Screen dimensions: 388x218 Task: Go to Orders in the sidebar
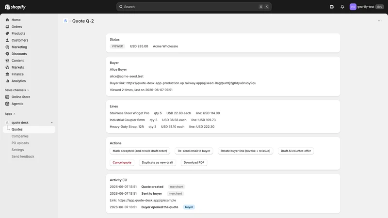coord(16,27)
